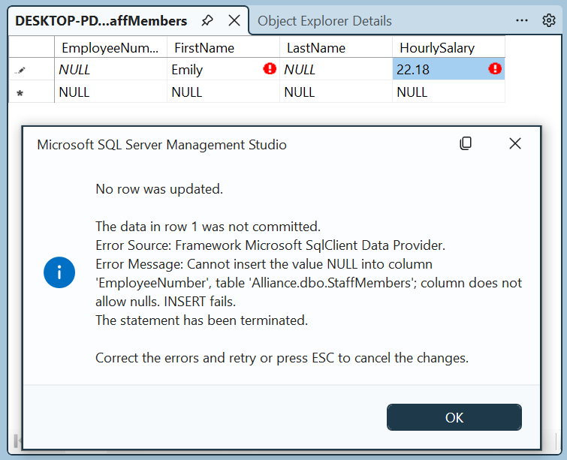Pin the StaffMembers document tab
The width and height of the screenshot is (567, 460).
[x=207, y=20]
